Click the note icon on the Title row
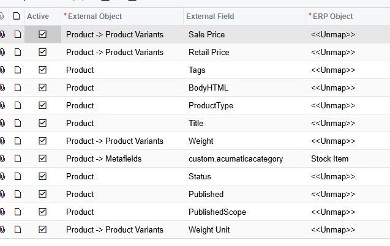The width and height of the screenshot is (390, 246). (17, 124)
